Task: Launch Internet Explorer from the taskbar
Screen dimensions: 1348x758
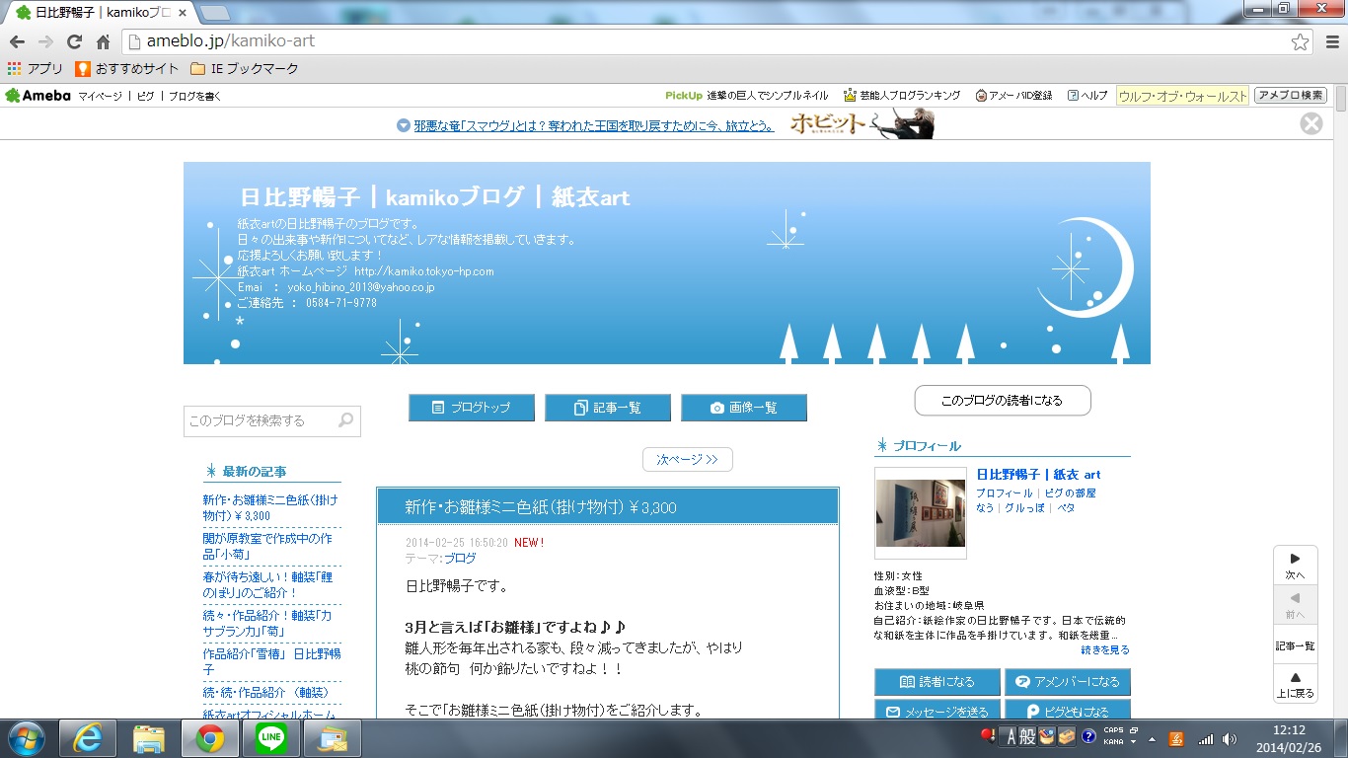Action: pyautogui.click(x=88, y=738)
